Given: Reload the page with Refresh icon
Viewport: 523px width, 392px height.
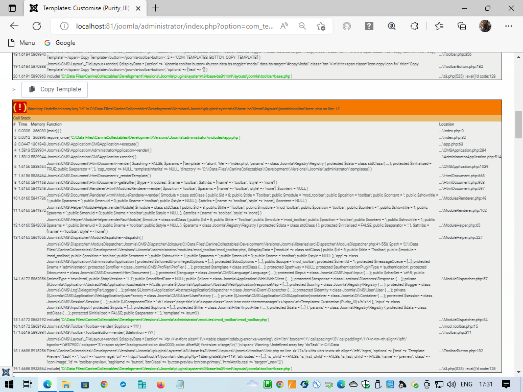Looking at the screenshot, I should pos(37,26).
